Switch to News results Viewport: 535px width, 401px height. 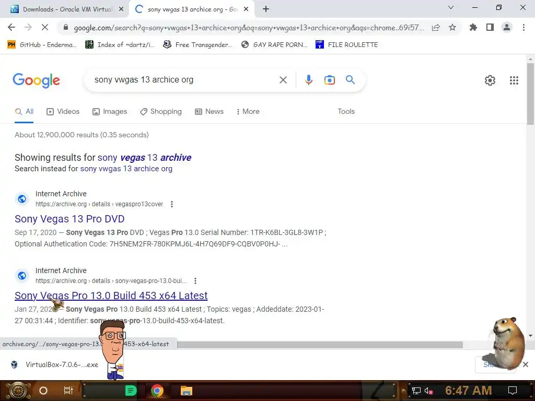(209, 112)
